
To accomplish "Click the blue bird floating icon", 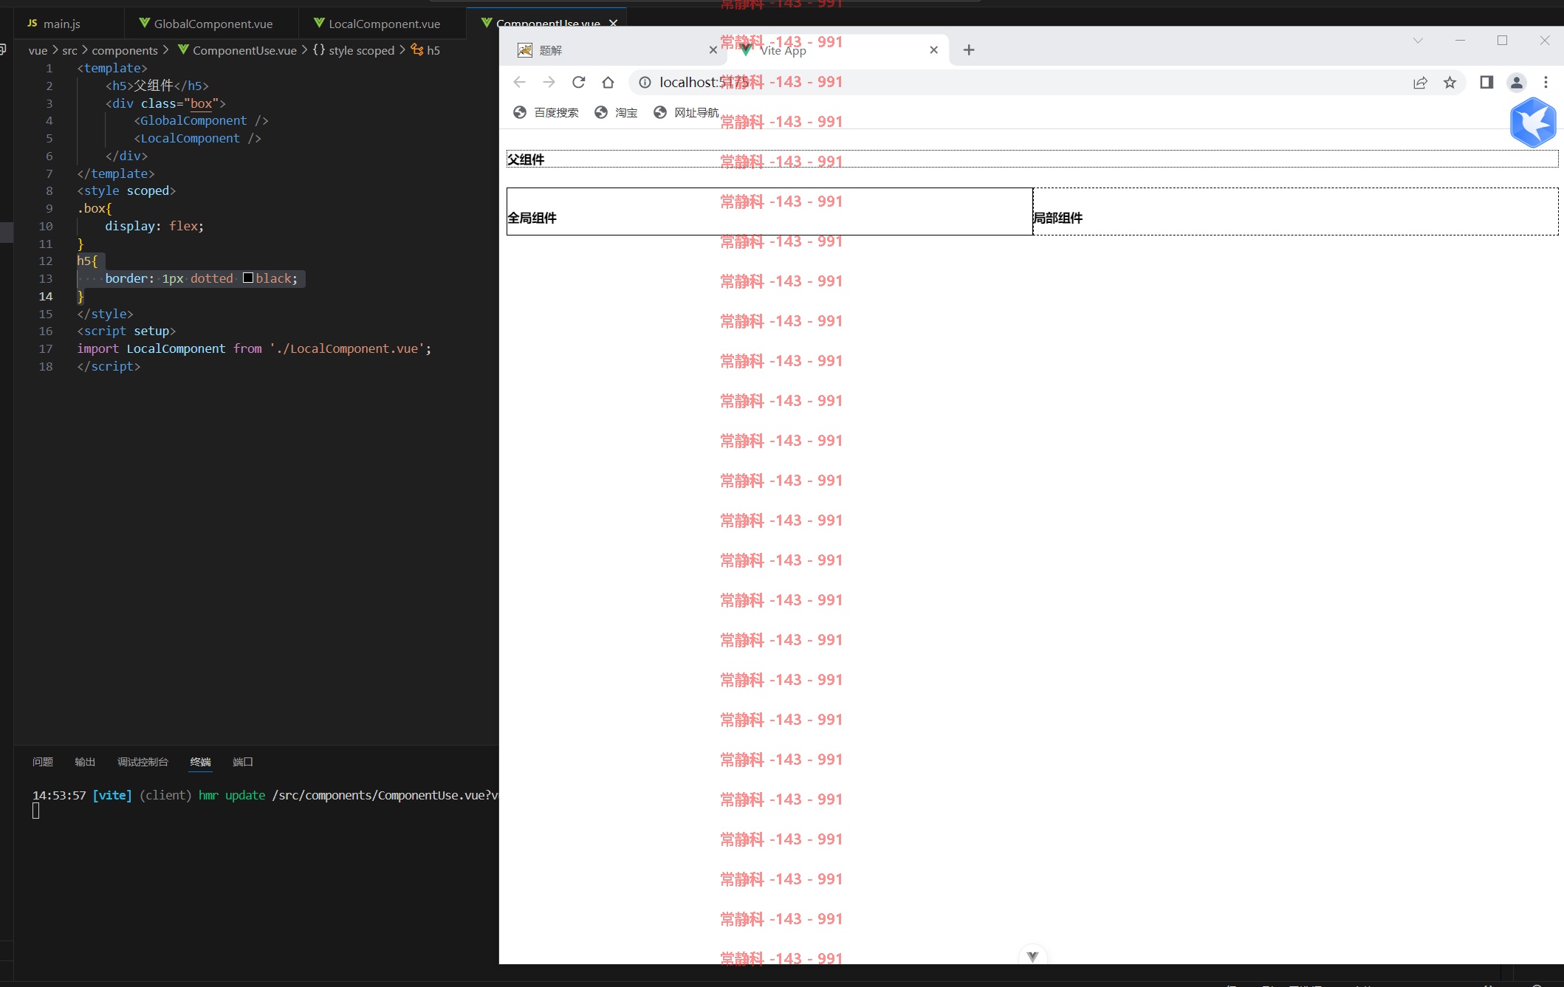I will point(1533,123).
